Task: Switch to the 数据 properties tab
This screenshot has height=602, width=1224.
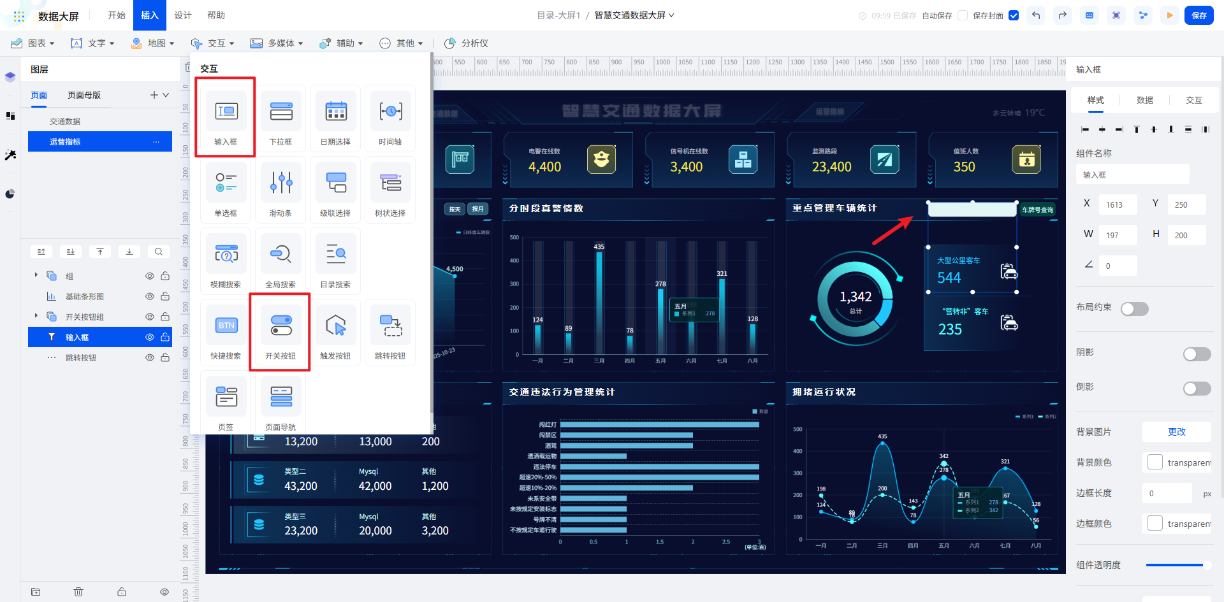Action: point(1144,100)
